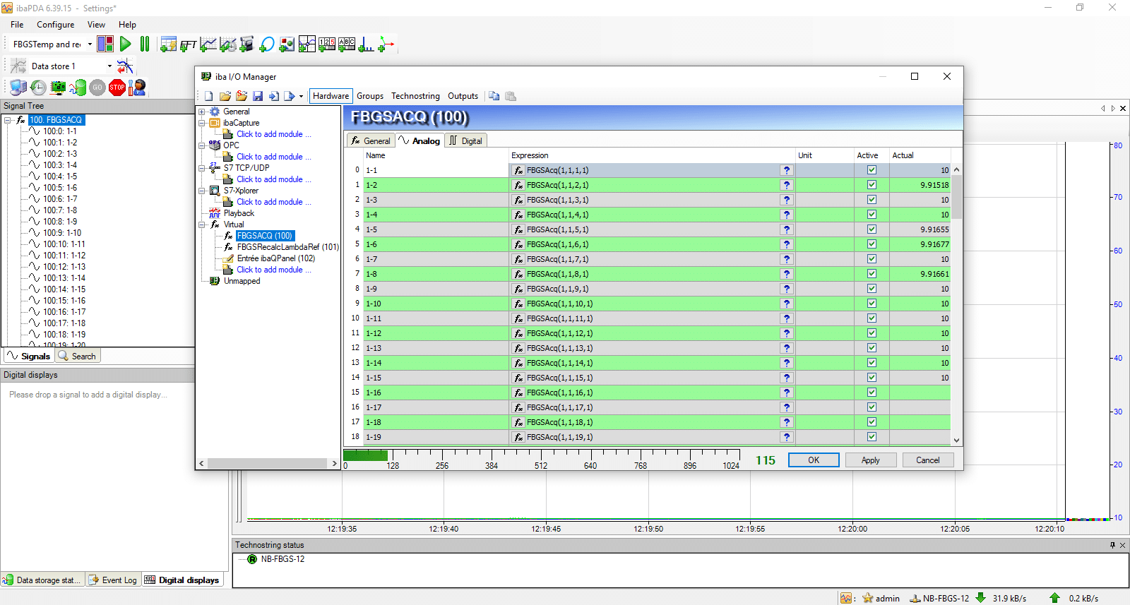The height and width of the screenshot is (605, 1130).
Task: Switch to the Groups tab
Action: point(370,96)
